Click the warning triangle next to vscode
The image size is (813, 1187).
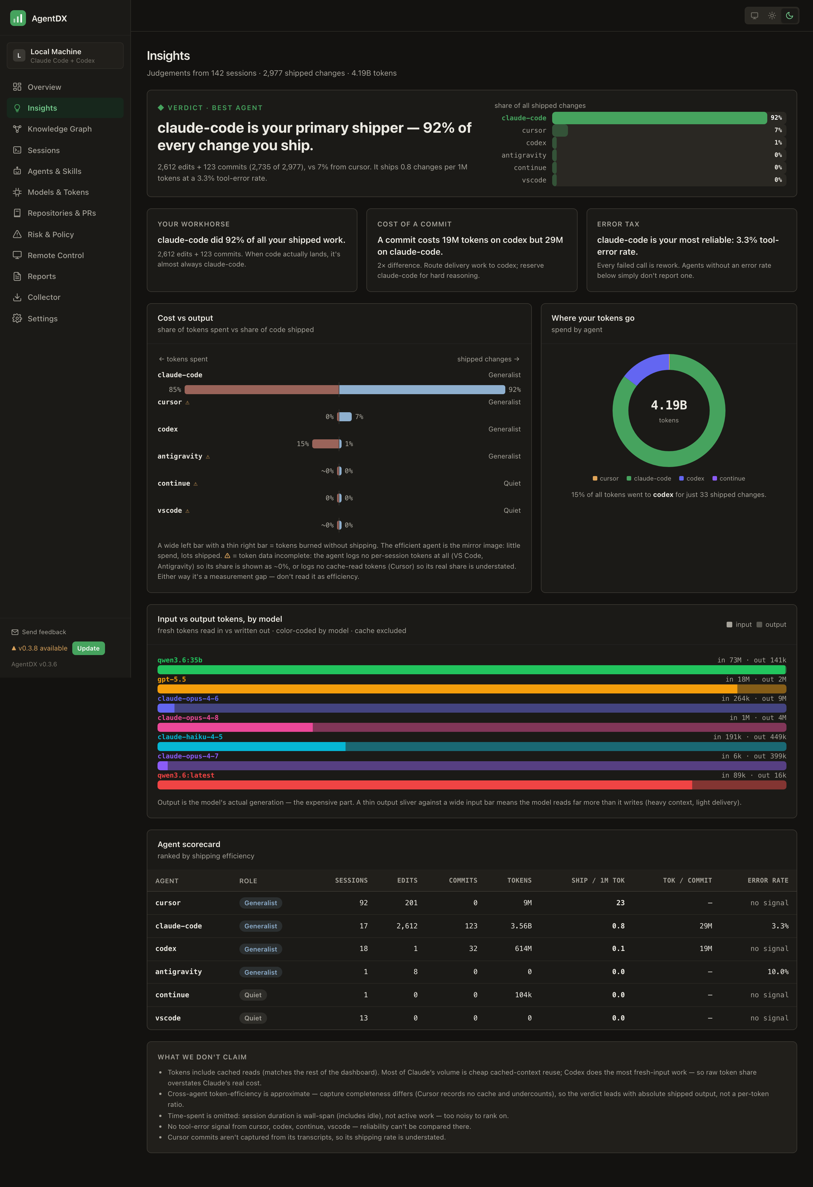187,511
